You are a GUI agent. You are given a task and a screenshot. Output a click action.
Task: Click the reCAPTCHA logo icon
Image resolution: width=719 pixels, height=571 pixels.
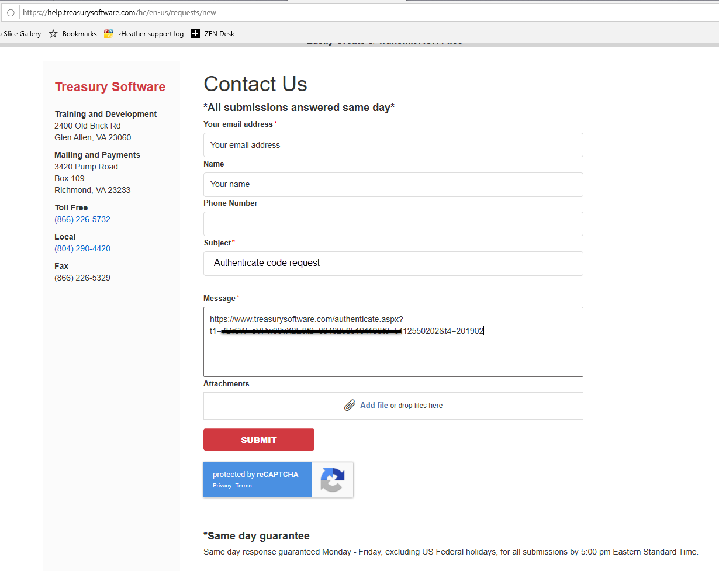332,480
